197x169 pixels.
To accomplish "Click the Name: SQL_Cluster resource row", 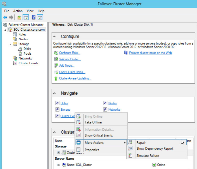I will coord(123,165).
